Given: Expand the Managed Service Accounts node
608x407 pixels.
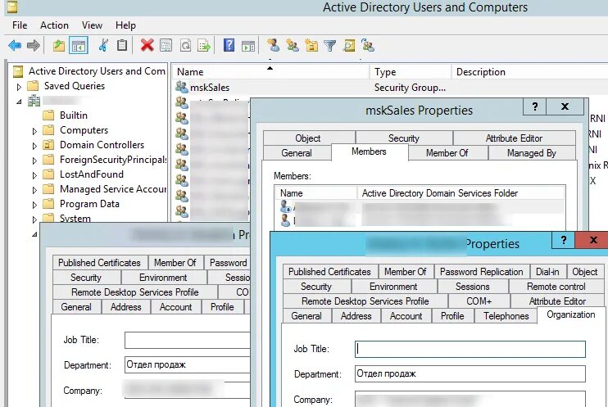Looking at the screenshot, I should [34, 190].
